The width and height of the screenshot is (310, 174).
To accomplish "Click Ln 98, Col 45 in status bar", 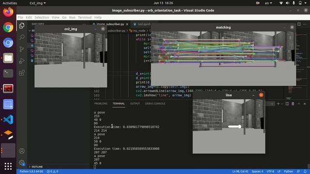I will pyautogui.click(x=240, y=172).
